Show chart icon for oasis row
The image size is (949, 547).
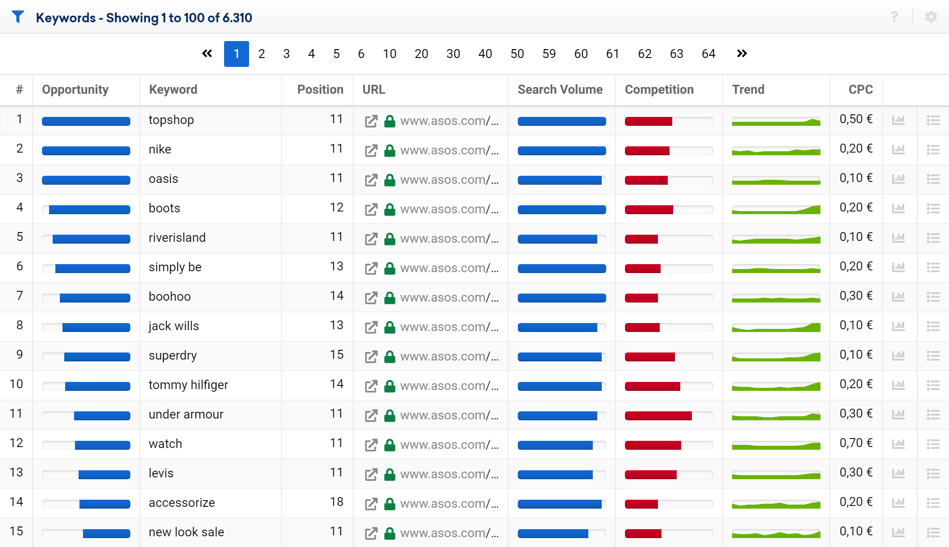pyautogui.click(x=899, y=179)
